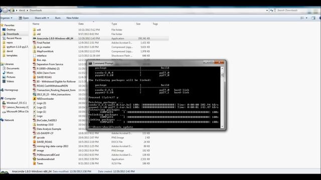
Task: Sort by the Size column header
Action: point(138,24)
